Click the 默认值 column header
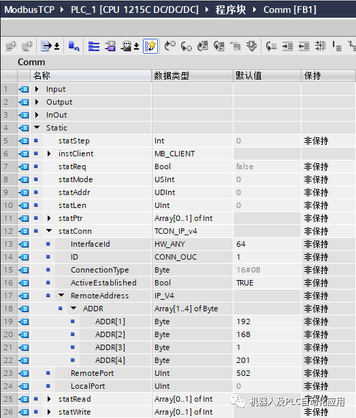This screenshot has width=356, height=418. [267, 75]
